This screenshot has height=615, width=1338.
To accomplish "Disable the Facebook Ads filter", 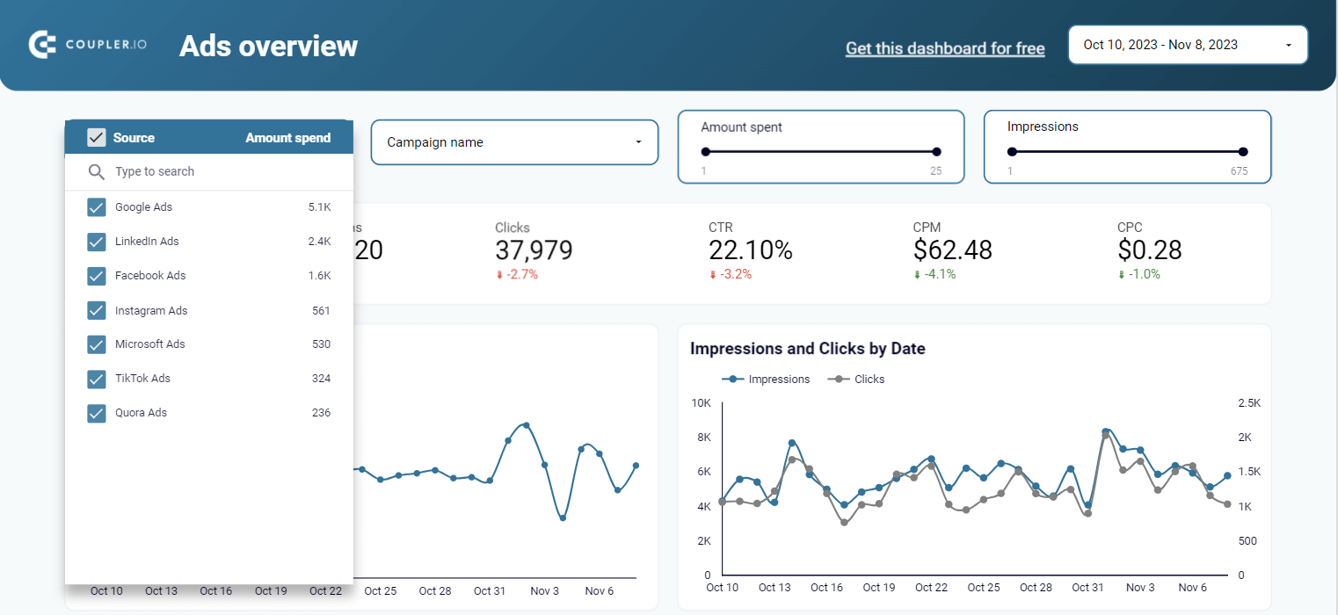I will pyautogui.click(x=97, y=276).
